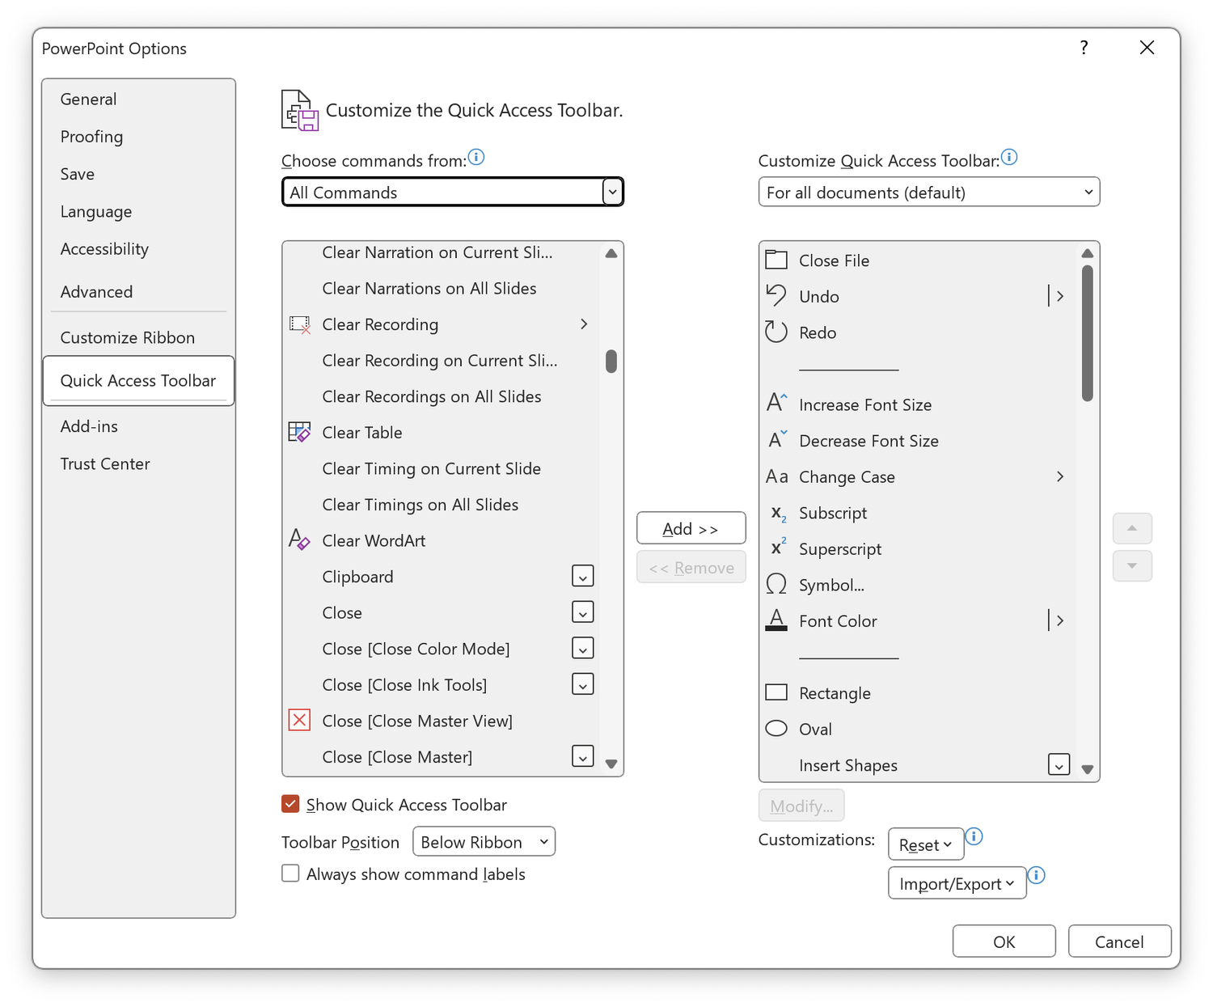Click the Close [Close Master View] icon
The height and width of the screenshot is (1007, 1213).
click(x=299, y=720)
